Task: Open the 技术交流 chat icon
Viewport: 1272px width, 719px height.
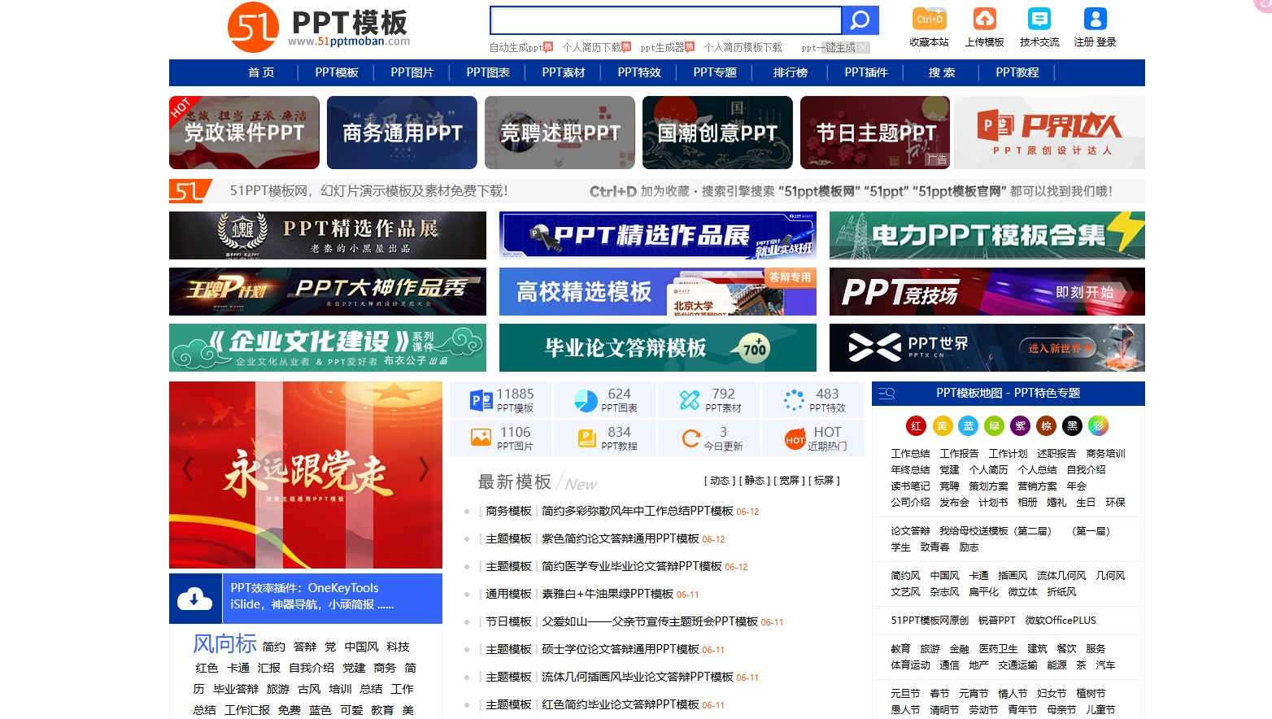Action: [1039, 19]
